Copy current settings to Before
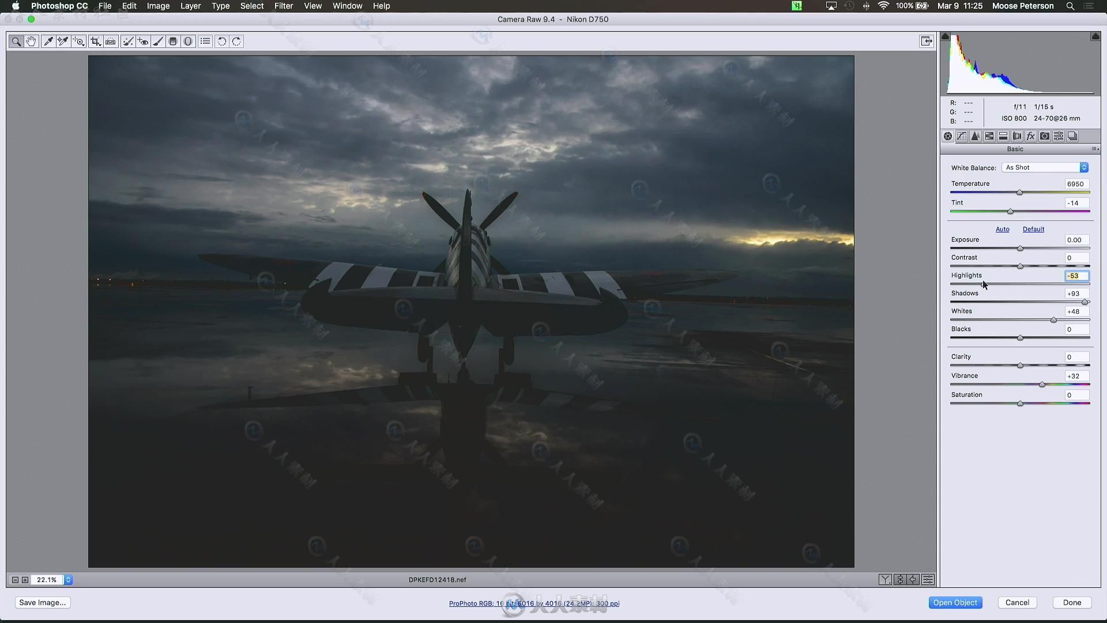This screenshot has width=1107, height=623. [x=914, y=580]
